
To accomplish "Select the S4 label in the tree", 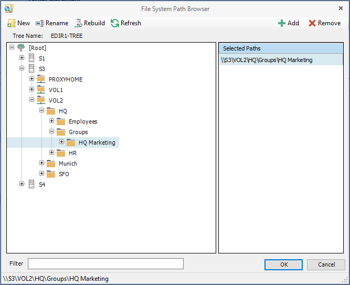I will pos(42,185).
